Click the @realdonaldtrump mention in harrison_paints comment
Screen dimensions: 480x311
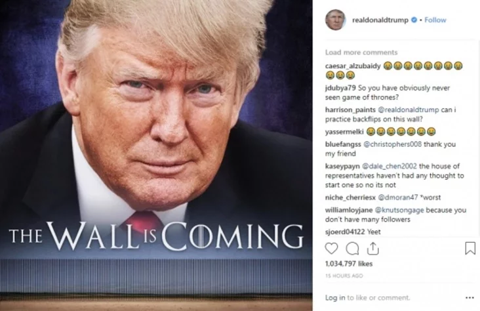pos(409,110)
